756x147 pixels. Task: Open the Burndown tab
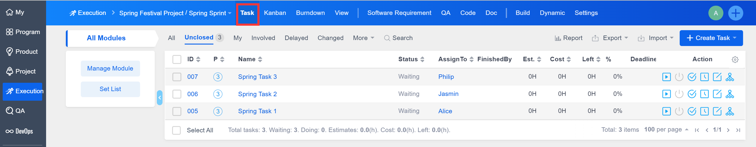pos(310,13)
